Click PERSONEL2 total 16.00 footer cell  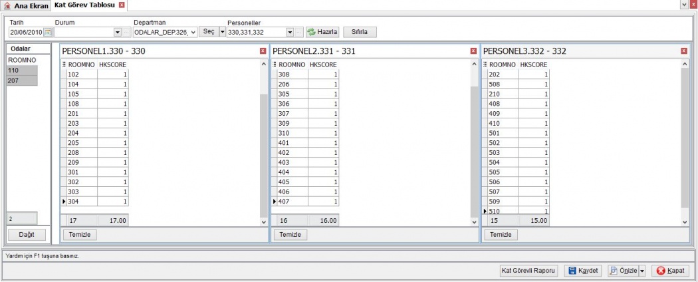click(x=324, y=221)
